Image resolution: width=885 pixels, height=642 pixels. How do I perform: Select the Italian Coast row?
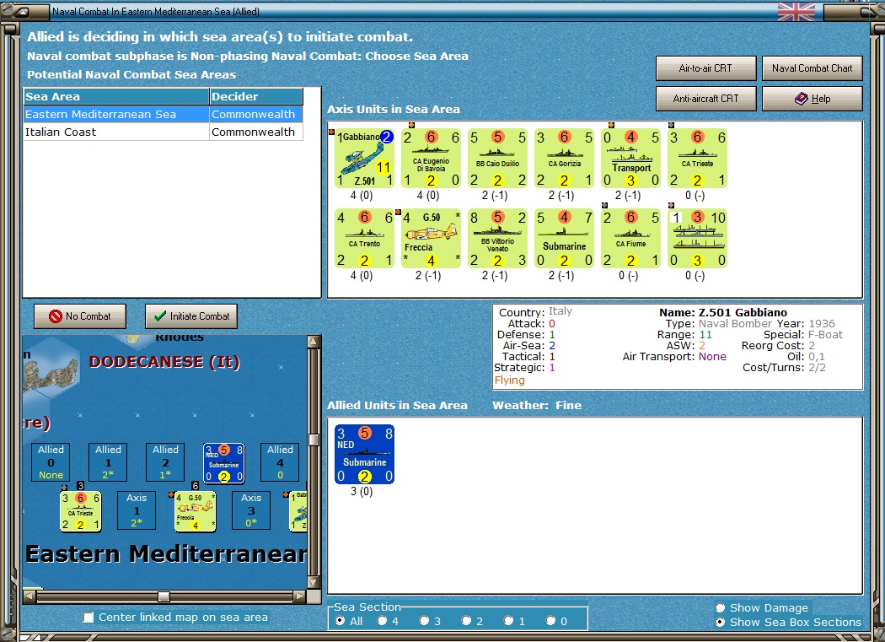coord(164,132)
